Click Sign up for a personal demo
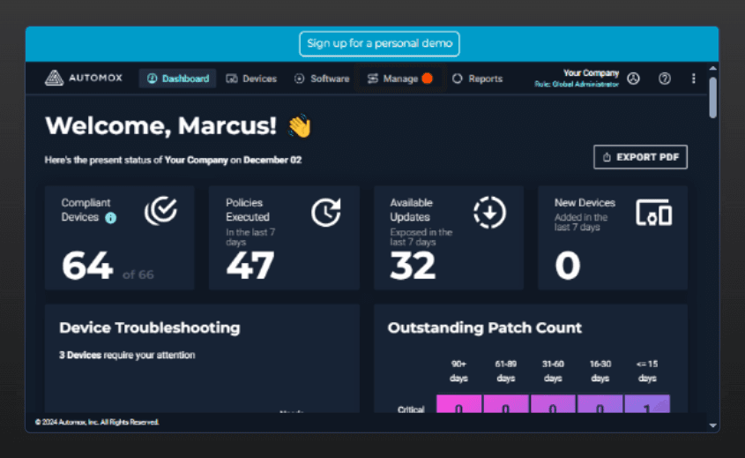745x458 pixels. (379, 44)
